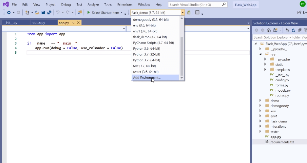The height and width of the screenshot is (163, 307).
Task: Open Python package environment gift icon
Action: point(189,12)
